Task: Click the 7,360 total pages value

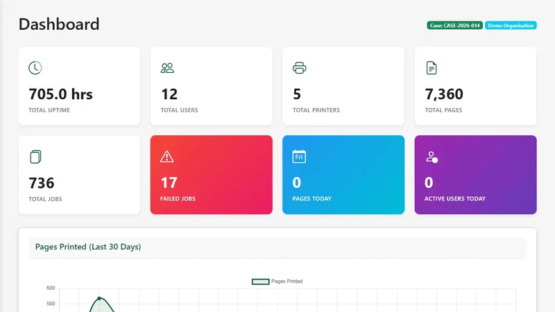Action: pyautogui.click(x=444, y=94)
